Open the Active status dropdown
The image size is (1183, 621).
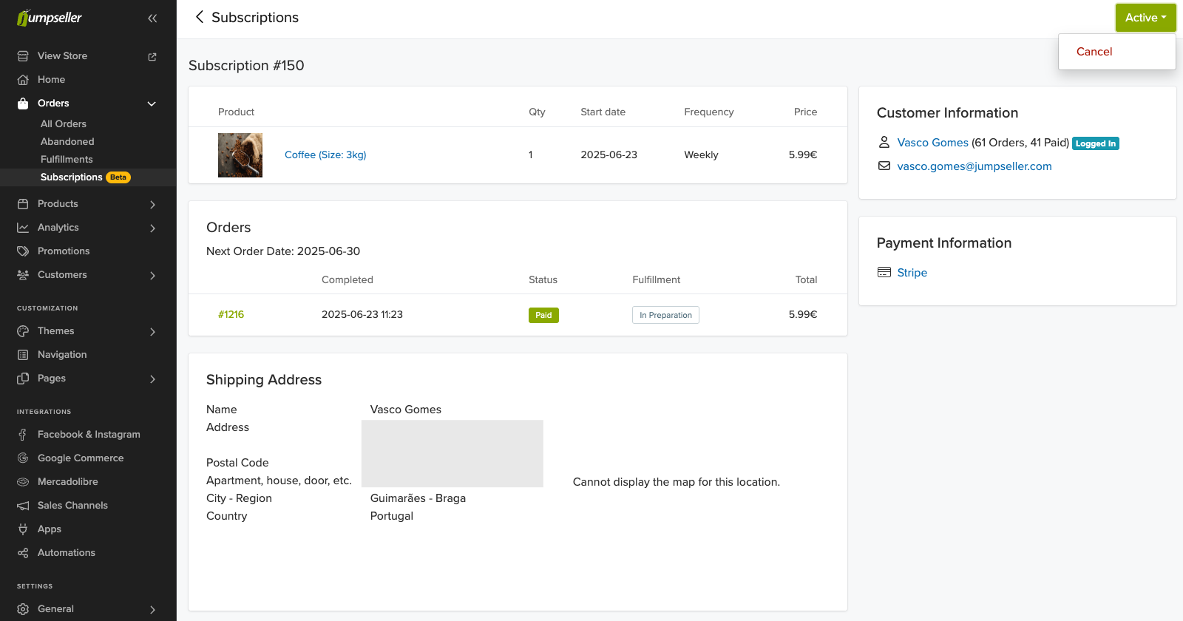(x=1145, y=18)
